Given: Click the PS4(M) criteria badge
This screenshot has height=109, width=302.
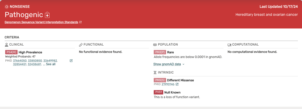Looking at the screenshot, I should 11,52.
